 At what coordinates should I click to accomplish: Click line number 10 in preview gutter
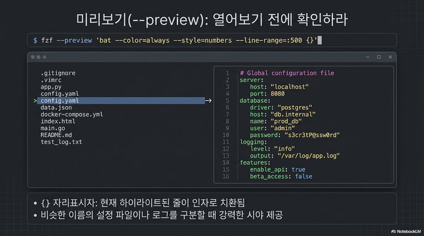tap(226, 135)
